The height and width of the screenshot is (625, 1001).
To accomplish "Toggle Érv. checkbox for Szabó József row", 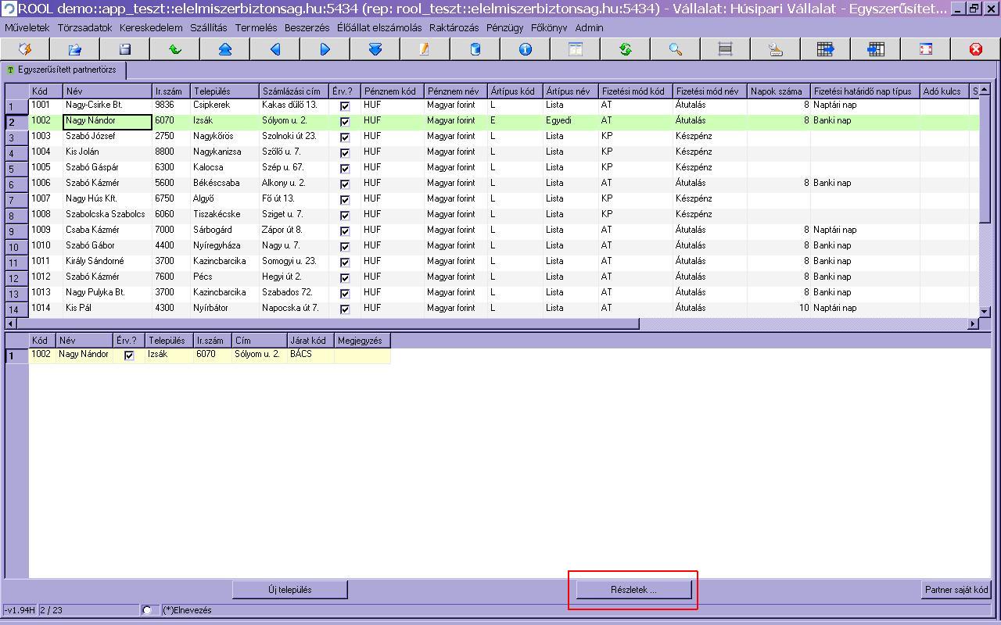I will point(345,137).
